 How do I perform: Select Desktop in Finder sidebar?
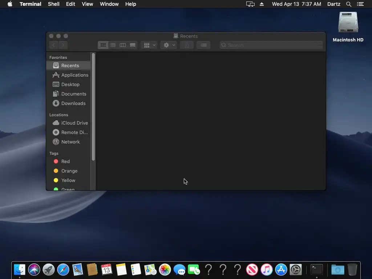pyautogui.click(x=68, y=84)
